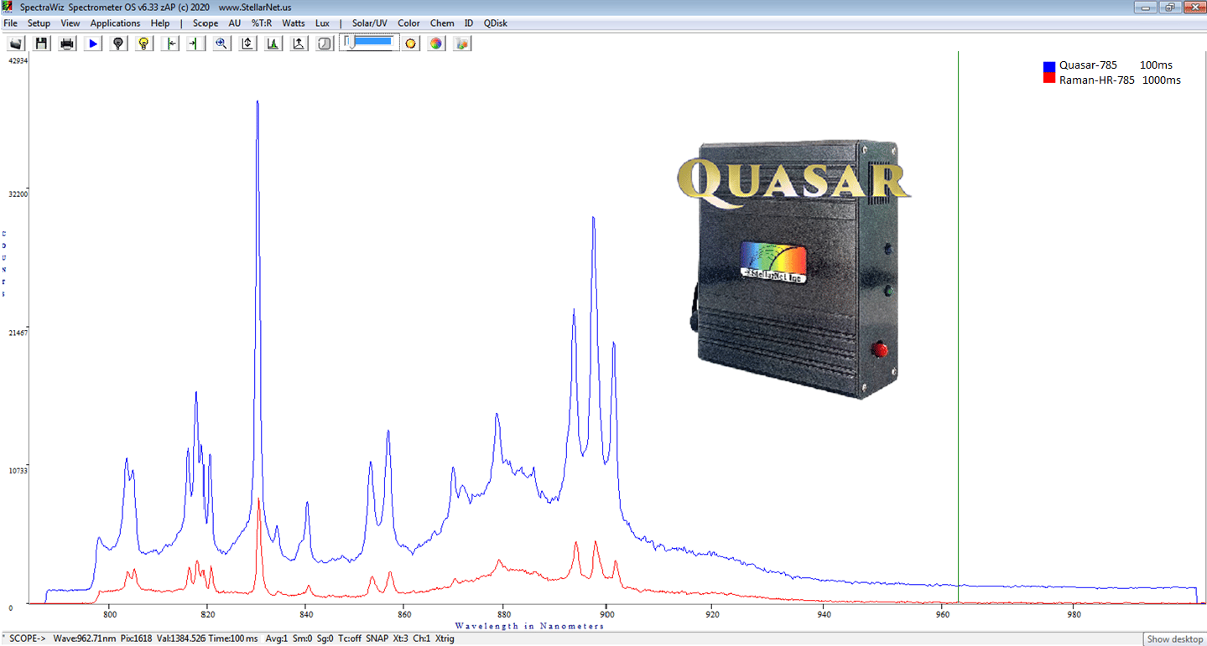Start spectrum acquisition with the blue play icon
Screen dimensions: 1207x646
pos(92,43)
